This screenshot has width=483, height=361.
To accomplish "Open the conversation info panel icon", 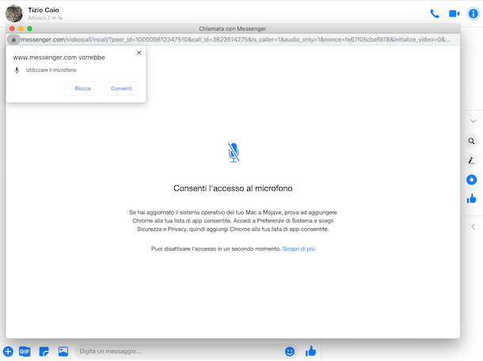I will (x=473, y=13).
